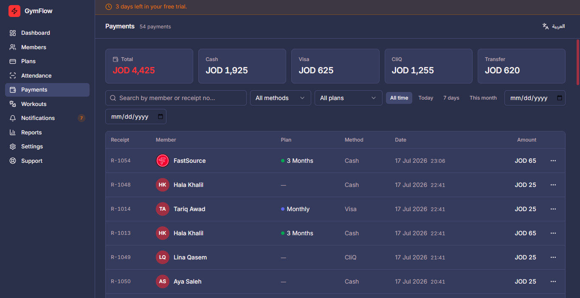The image size is (580, 298).
Task: Navigate to Attendance
Action: pyautogui.click(x=47, y=75)
